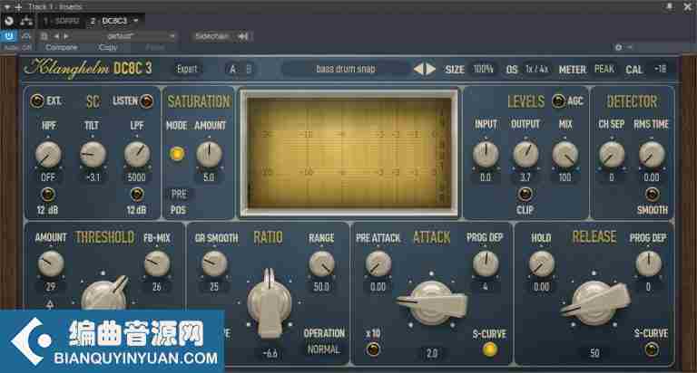Toggle the CLIP LED under OUTPUT
The image size is (697, 373).
coord(525,195)
